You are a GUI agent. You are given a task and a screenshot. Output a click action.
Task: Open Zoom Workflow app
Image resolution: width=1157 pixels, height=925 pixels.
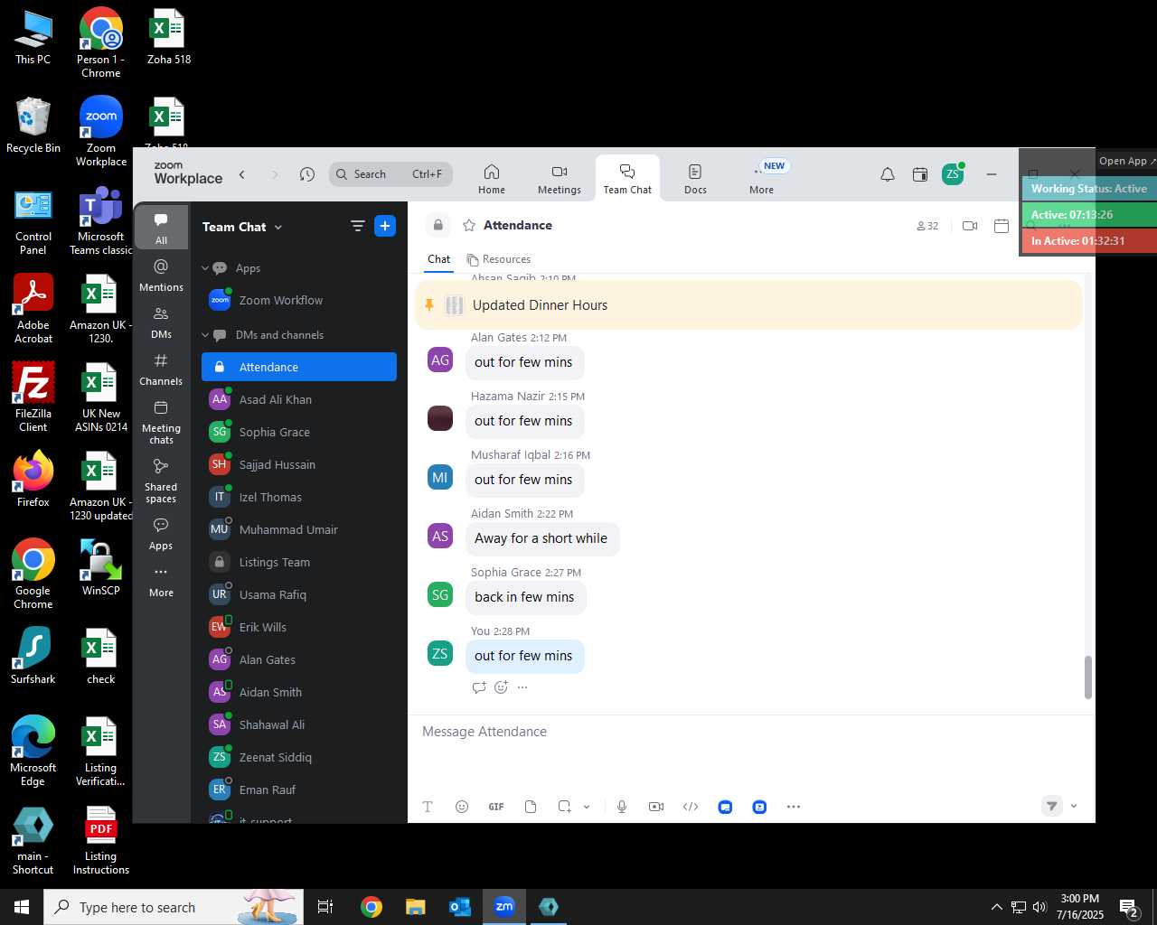tap(298, 301)
